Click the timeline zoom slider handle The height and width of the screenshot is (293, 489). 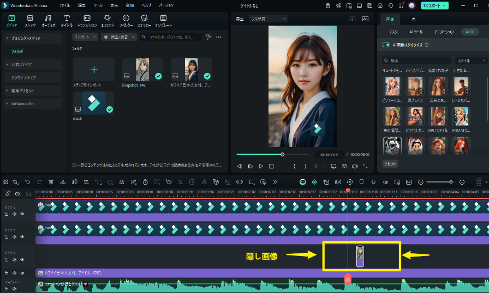(451, 182)
